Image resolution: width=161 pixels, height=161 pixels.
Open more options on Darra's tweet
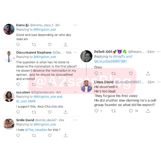point(75,25)
